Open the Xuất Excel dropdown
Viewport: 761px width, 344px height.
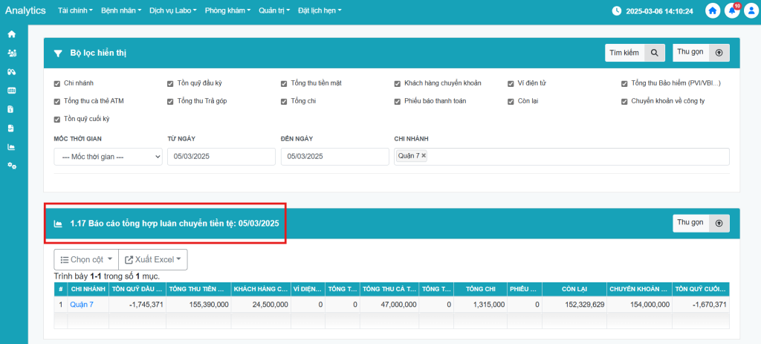pyautogui.click(x=152, y=259)
